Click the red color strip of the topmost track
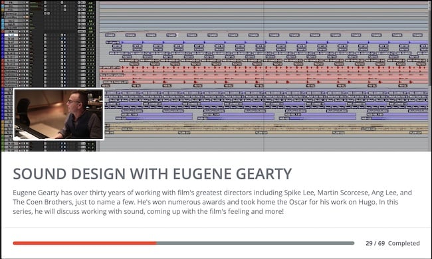Viewport: 432px width, 259px height. click(x=3, y=3)
